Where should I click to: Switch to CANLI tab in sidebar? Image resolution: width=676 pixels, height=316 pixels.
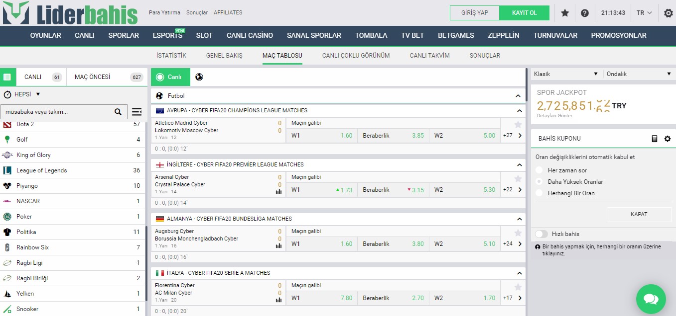click(41, 77)
